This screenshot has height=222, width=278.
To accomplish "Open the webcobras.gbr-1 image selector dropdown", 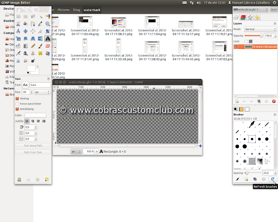I will click(x=251, y=10).
